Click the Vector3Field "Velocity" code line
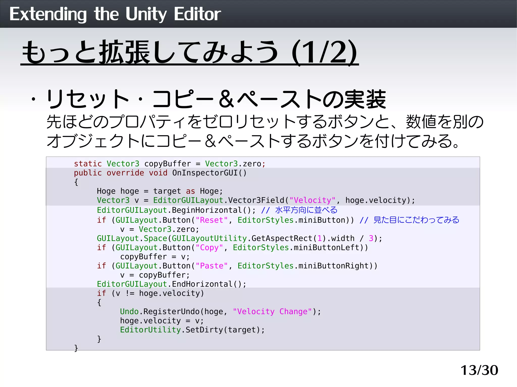 (256, 200)
